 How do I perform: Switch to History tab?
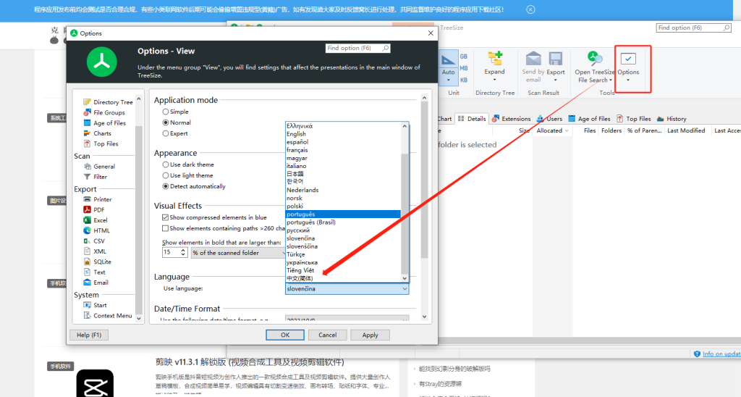[x=672, y=119]
